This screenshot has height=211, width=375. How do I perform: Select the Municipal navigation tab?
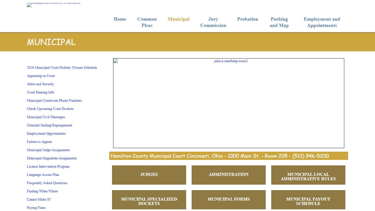pos(179,19)
